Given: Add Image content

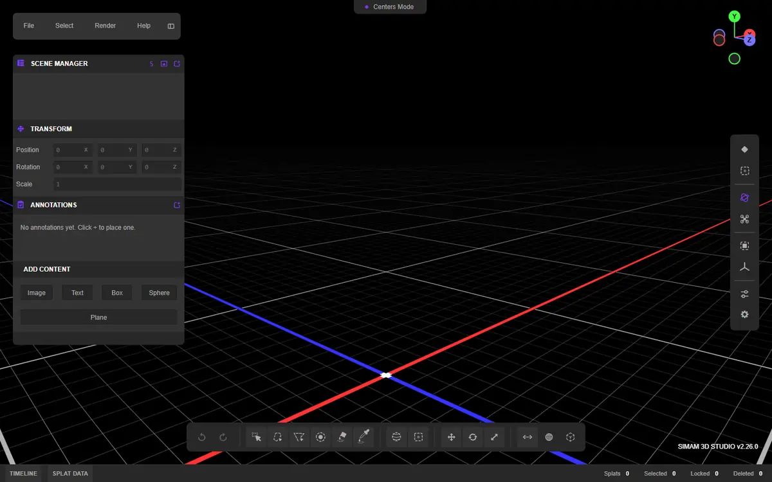Looking at the screenshot, I should coord(37,292).
